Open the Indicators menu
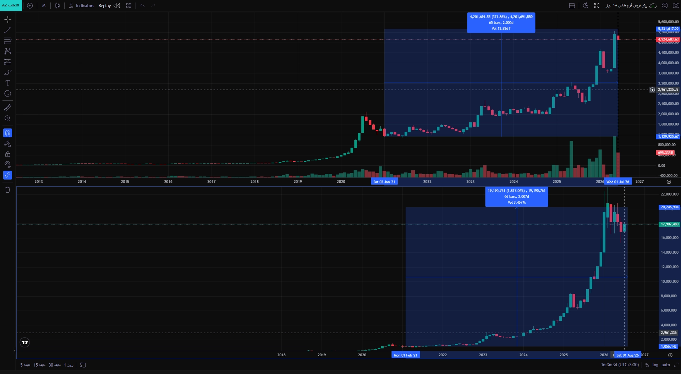The height and width of the screenshot is (374, 681). 82,6
